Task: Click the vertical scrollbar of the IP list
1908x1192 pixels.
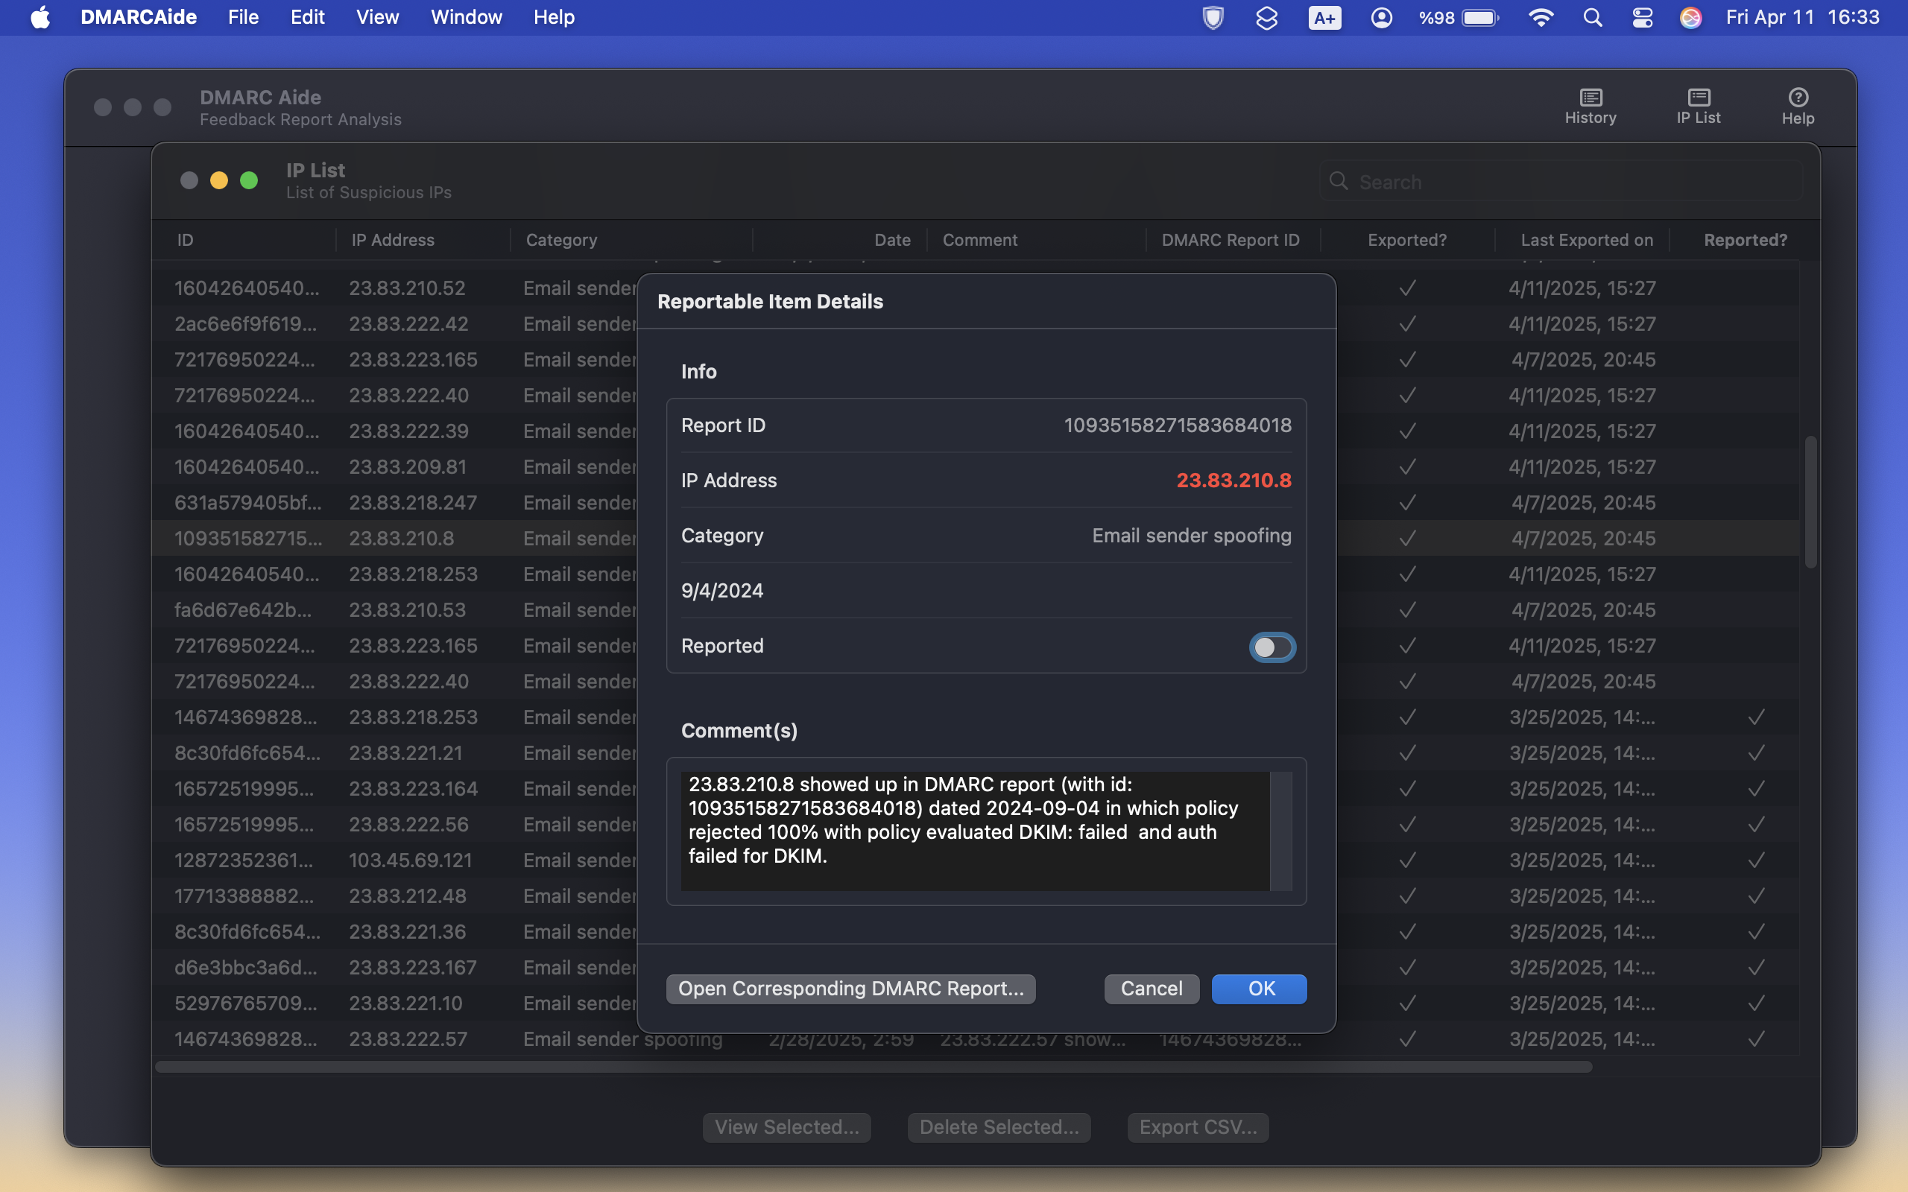Action: [x=1811, y=501]
